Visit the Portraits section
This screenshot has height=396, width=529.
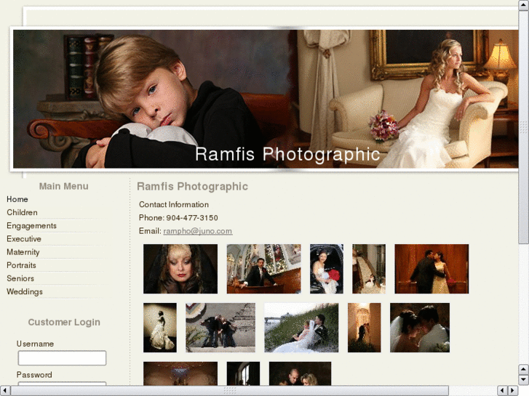point(21,265)
